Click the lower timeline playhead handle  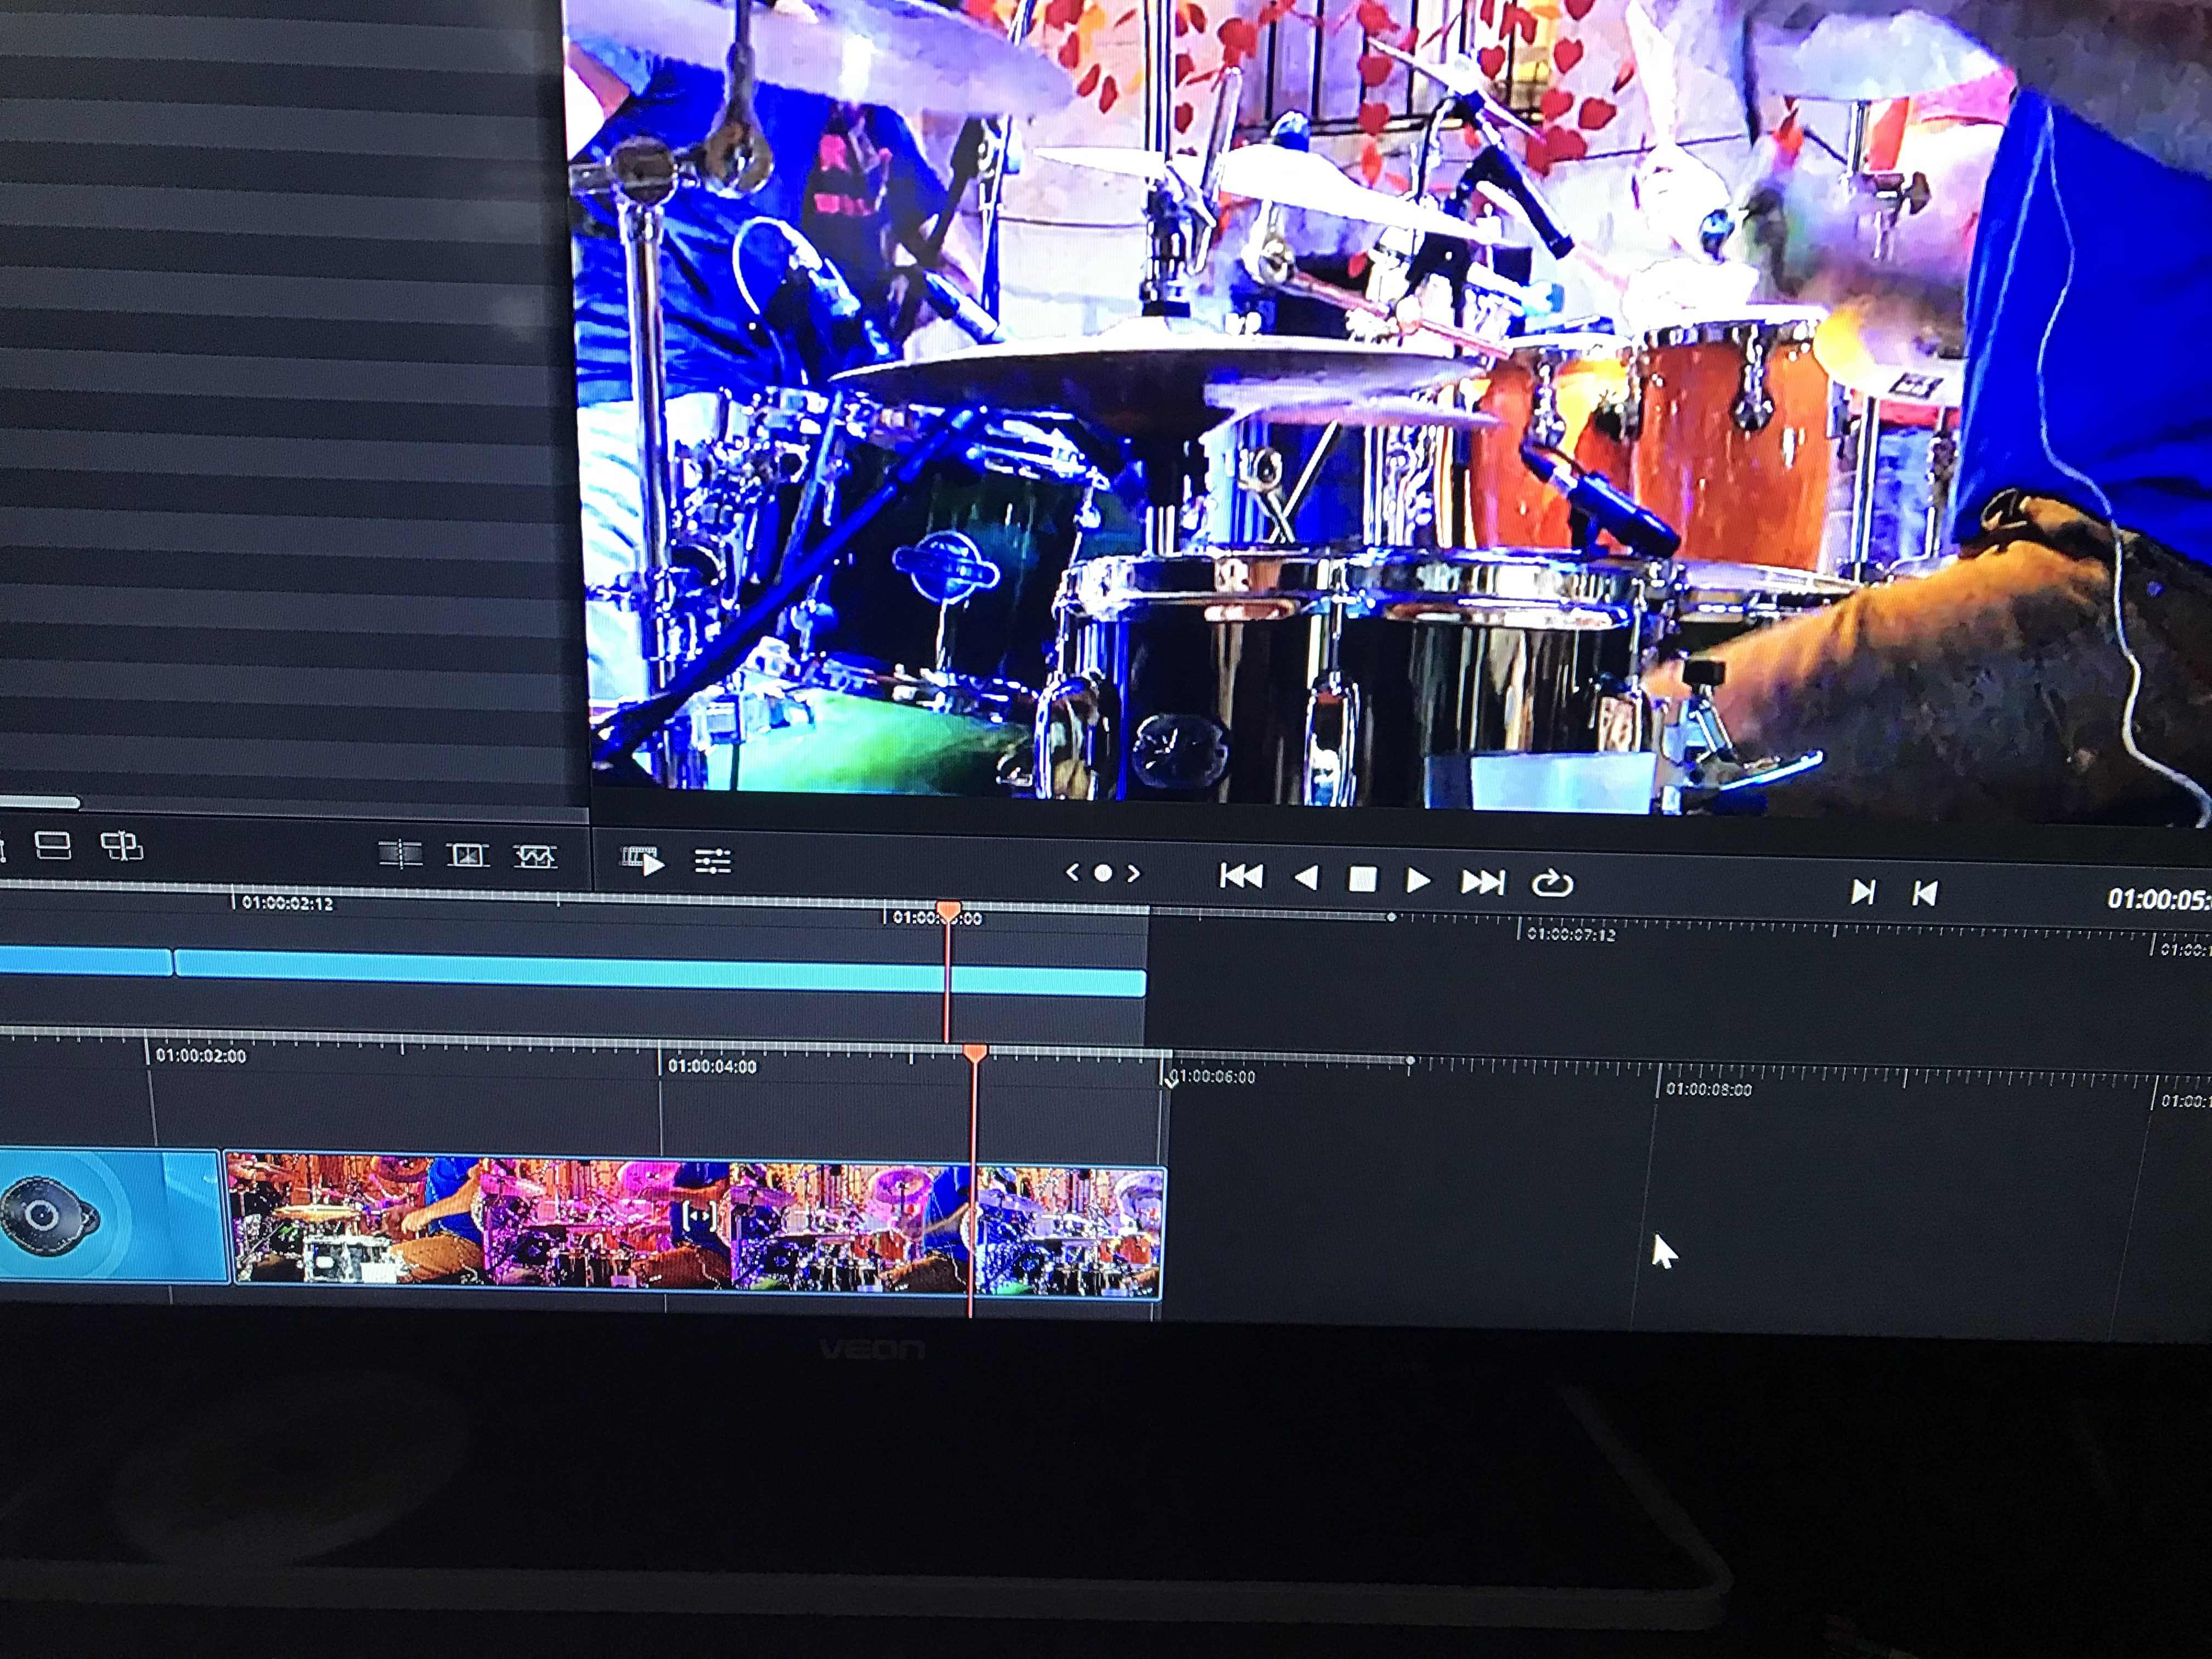click(975, 1053)
